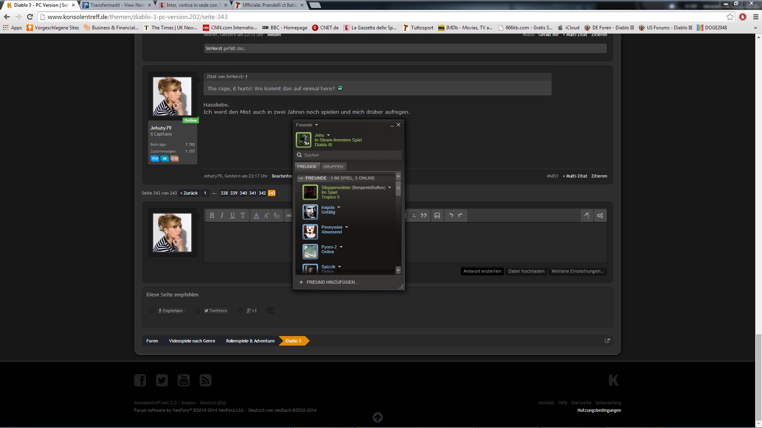
Task: Open iragula friend options arrow
Action: pyautogui.click(x=339, y=207)
